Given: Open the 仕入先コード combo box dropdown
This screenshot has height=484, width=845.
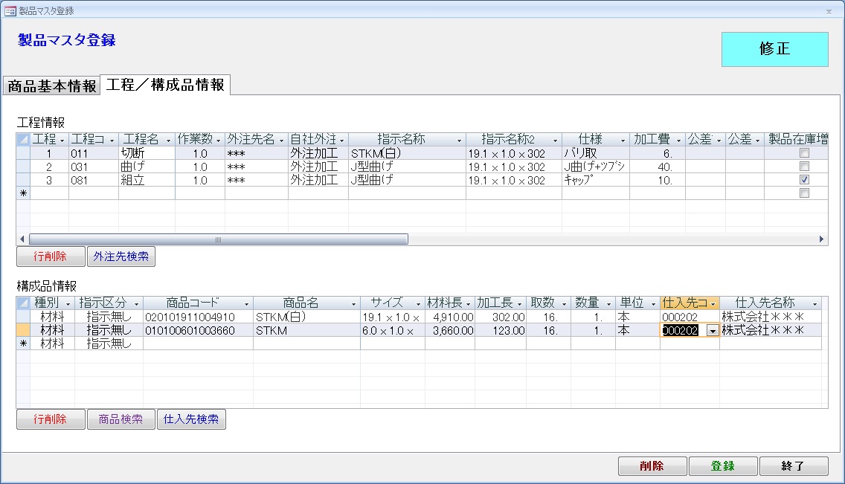Looking at the screenshot, I should tap(713, 331).
